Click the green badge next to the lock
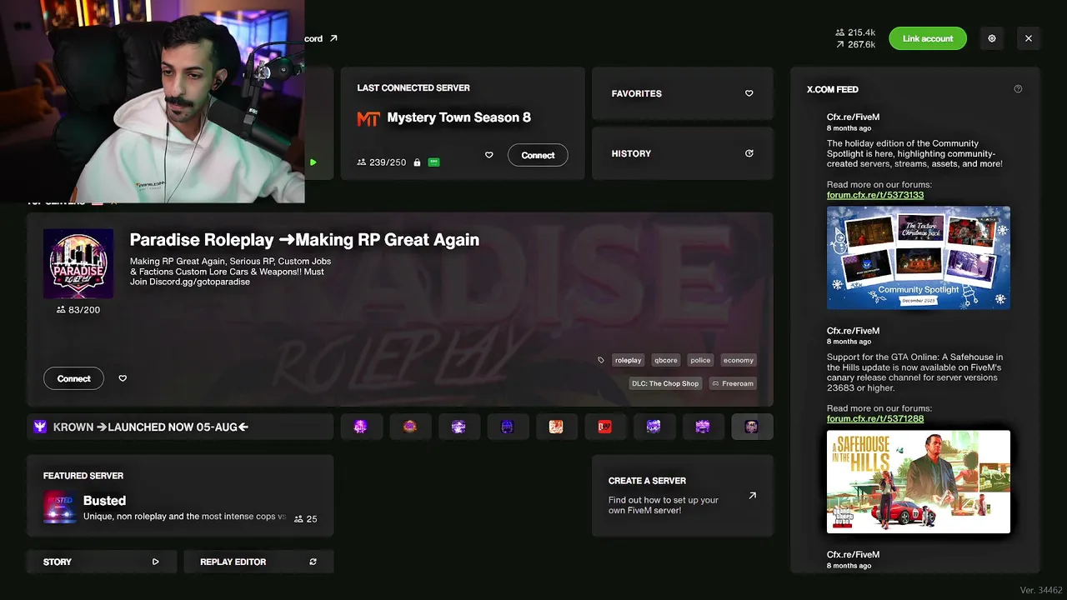1067x600 pixels. pos(433,162)
